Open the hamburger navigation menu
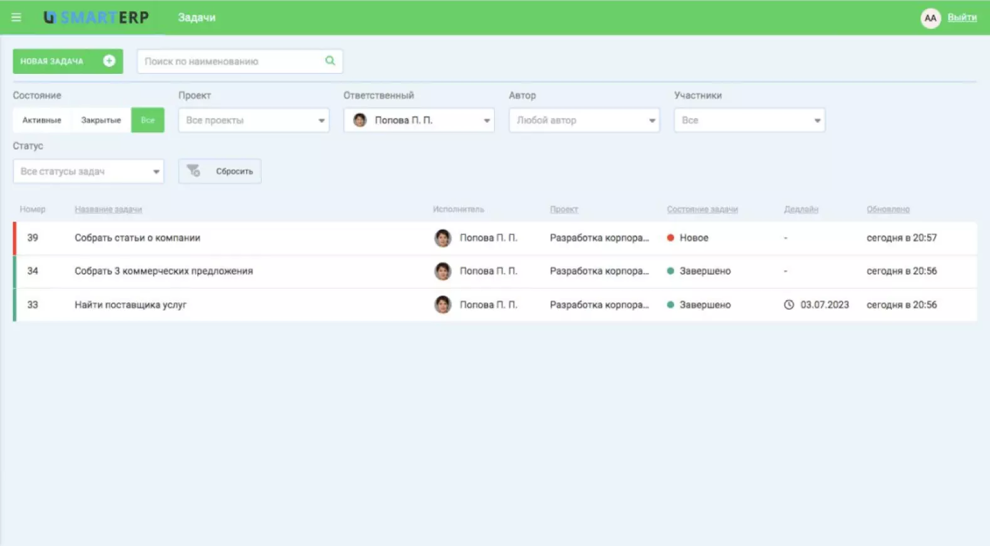This screenshot has height=546, width=990. point(16,18)
